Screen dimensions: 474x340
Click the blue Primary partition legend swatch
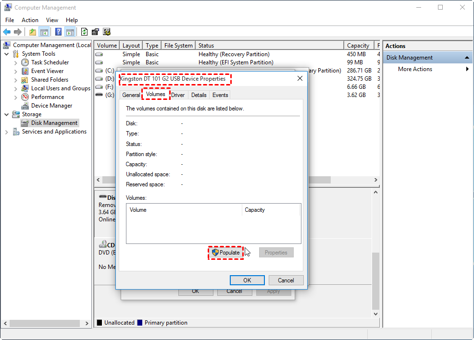point(140,323)
